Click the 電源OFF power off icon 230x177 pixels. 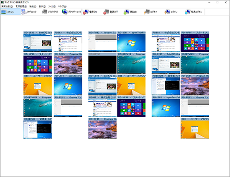[x=111, y=12]
